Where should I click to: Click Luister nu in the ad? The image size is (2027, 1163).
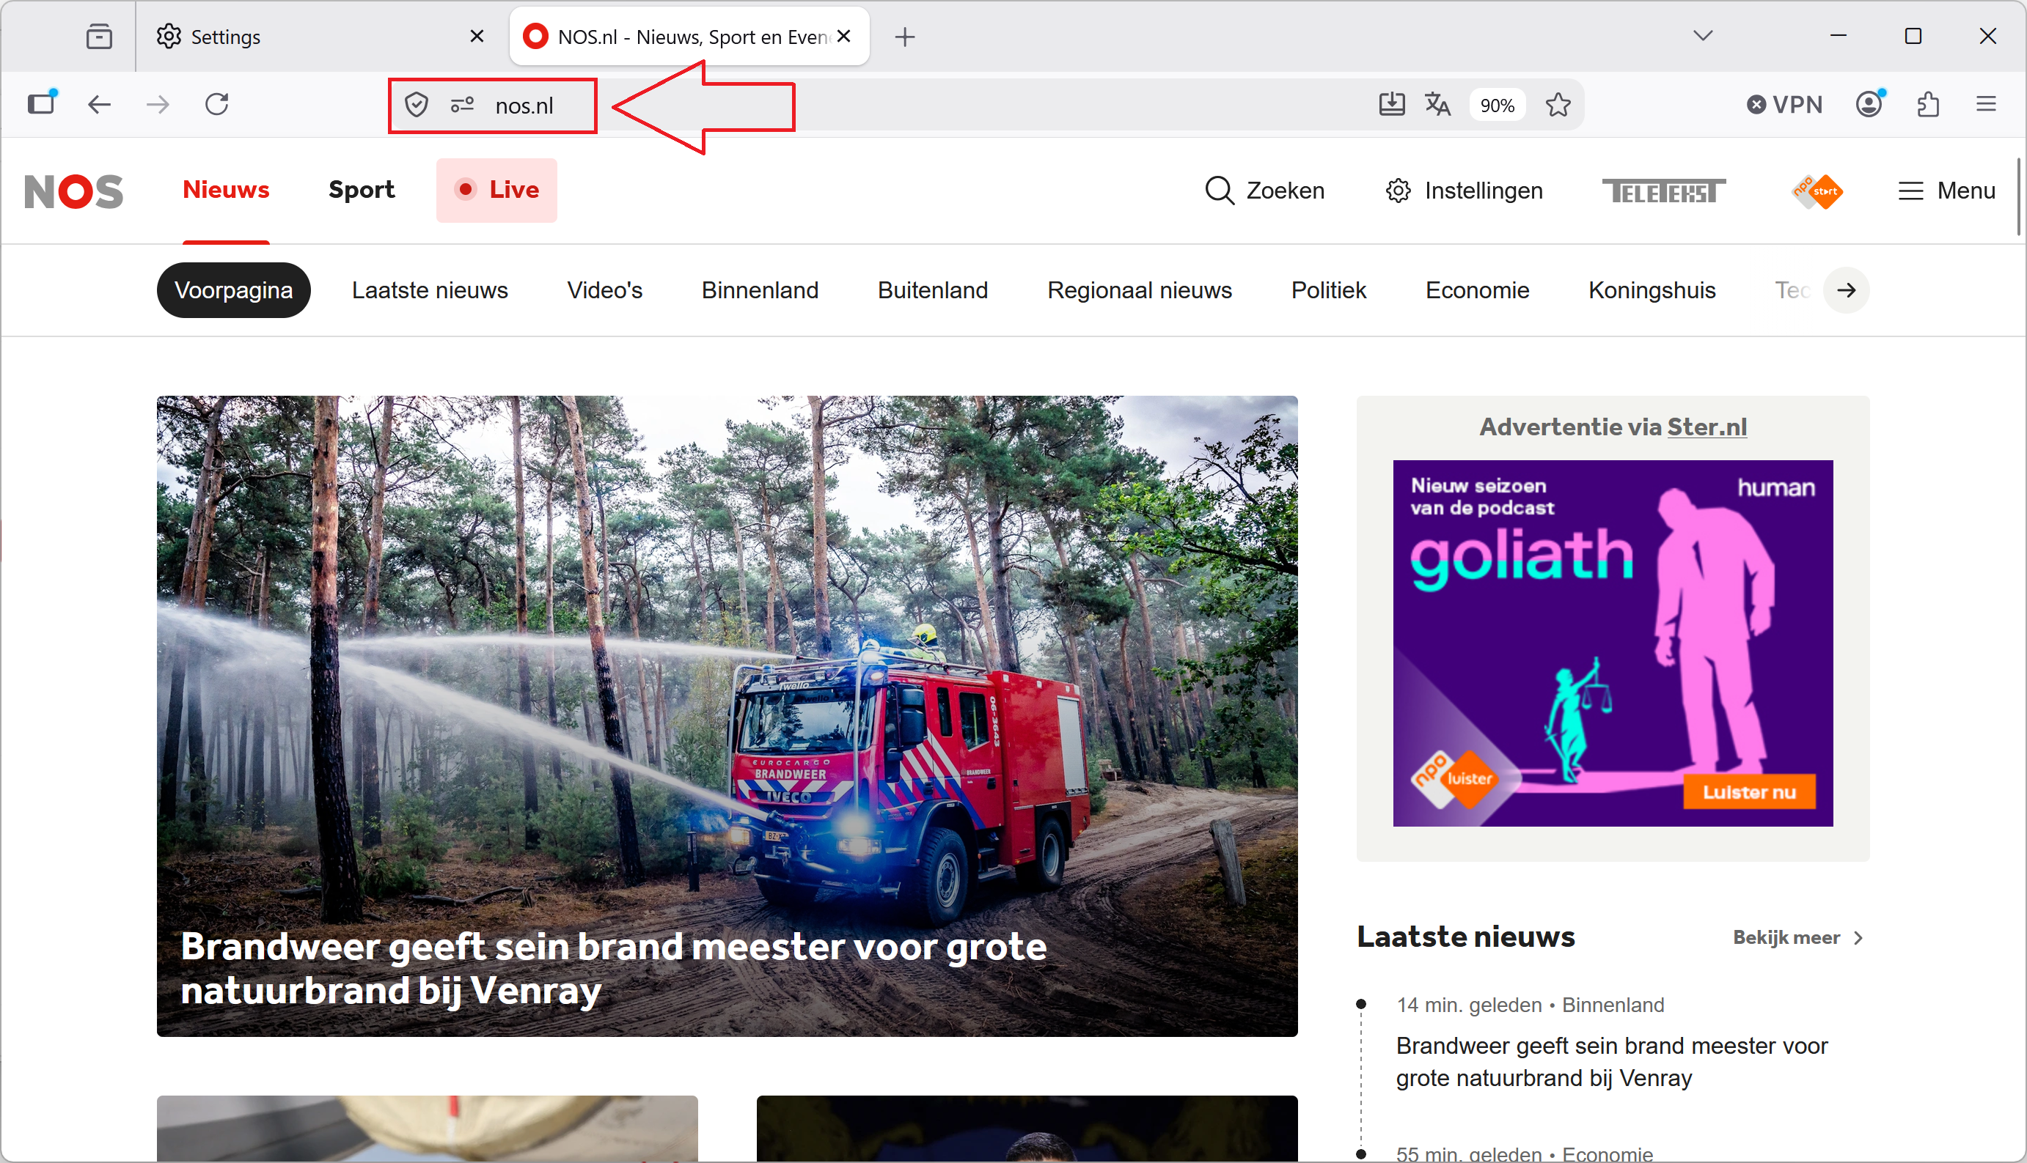coord(1749,792)
